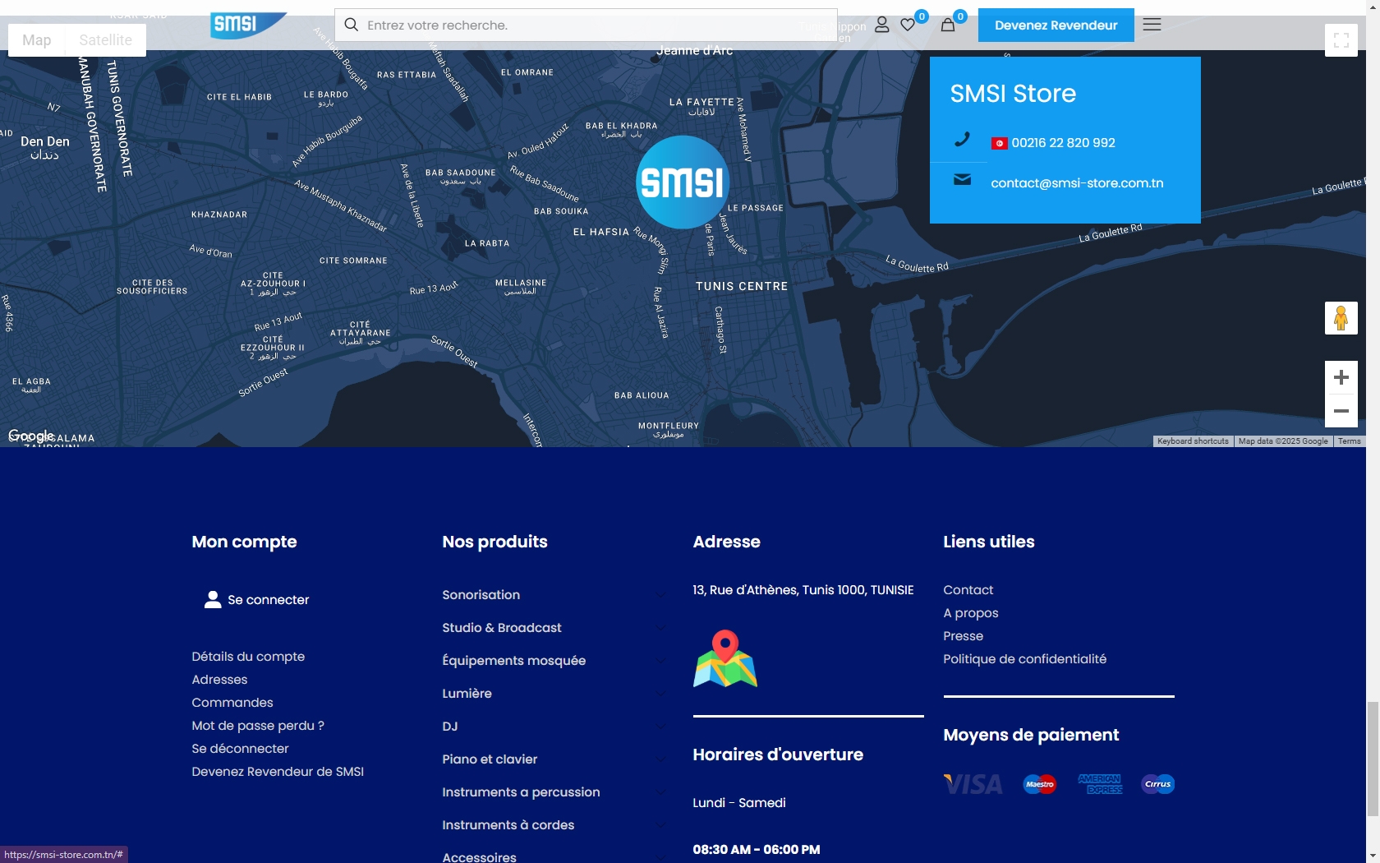This screenshot has height=863, width=1380.
Task: Open Piano et clavier link
Action: (490, 759)
